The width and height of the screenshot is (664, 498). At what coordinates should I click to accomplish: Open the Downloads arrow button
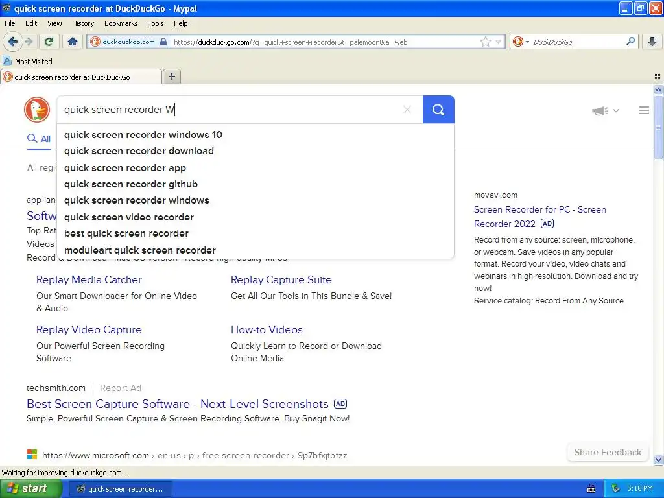(x=652, y=41)
